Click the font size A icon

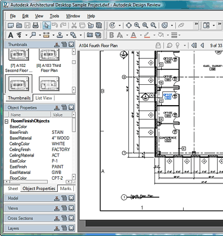(x=120, y=35)
